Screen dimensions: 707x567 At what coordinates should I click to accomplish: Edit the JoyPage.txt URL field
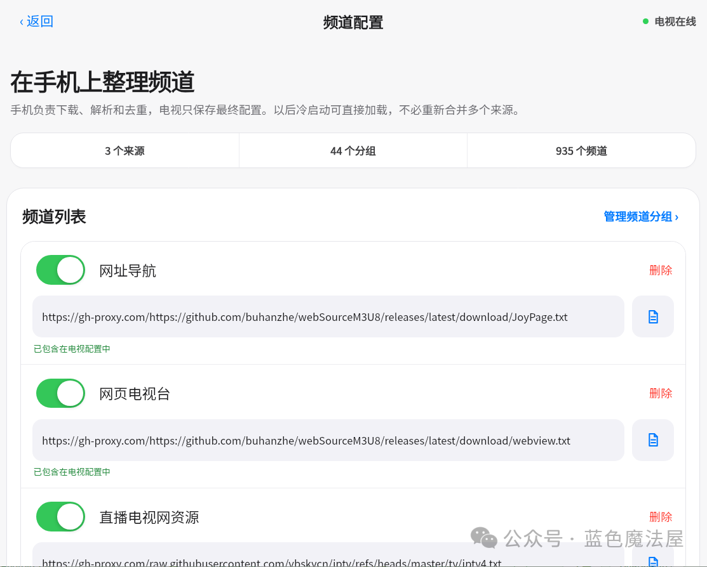tap(328, 316)
